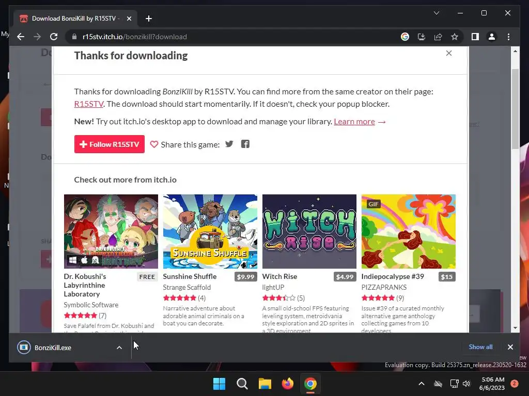Click the address bar URL field
Screen dimensions: 529x396
click(236, 37)
